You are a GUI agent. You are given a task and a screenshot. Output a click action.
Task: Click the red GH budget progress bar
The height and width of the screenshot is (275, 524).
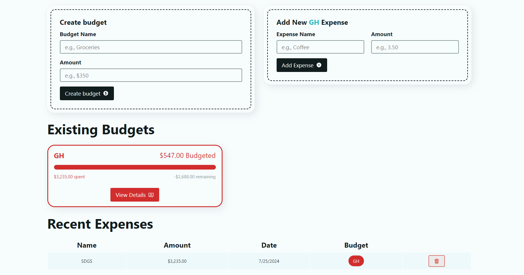135,167
